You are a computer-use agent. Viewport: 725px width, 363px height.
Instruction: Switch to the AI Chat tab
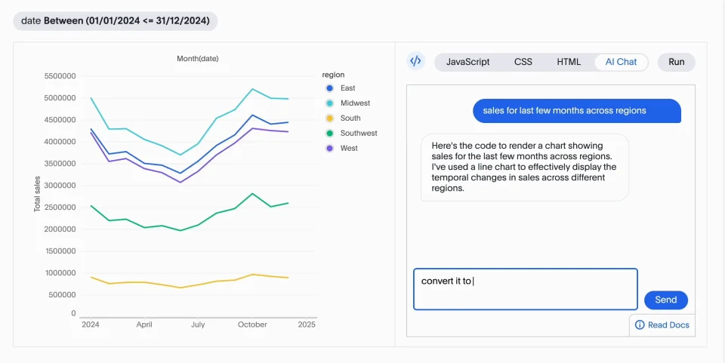[621, 62]
